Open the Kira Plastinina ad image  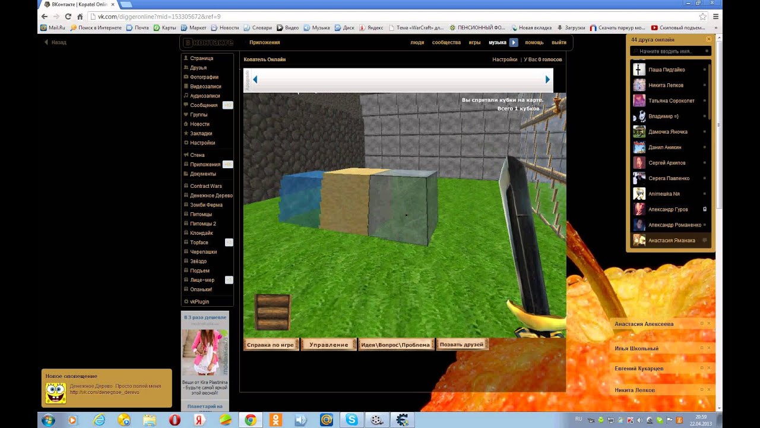click(x=204, y=354)
